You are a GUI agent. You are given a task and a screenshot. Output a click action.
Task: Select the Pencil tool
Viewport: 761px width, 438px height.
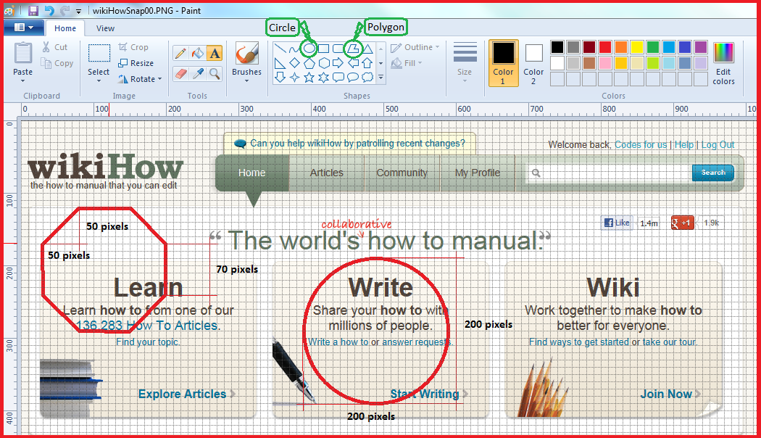(180, 52)
